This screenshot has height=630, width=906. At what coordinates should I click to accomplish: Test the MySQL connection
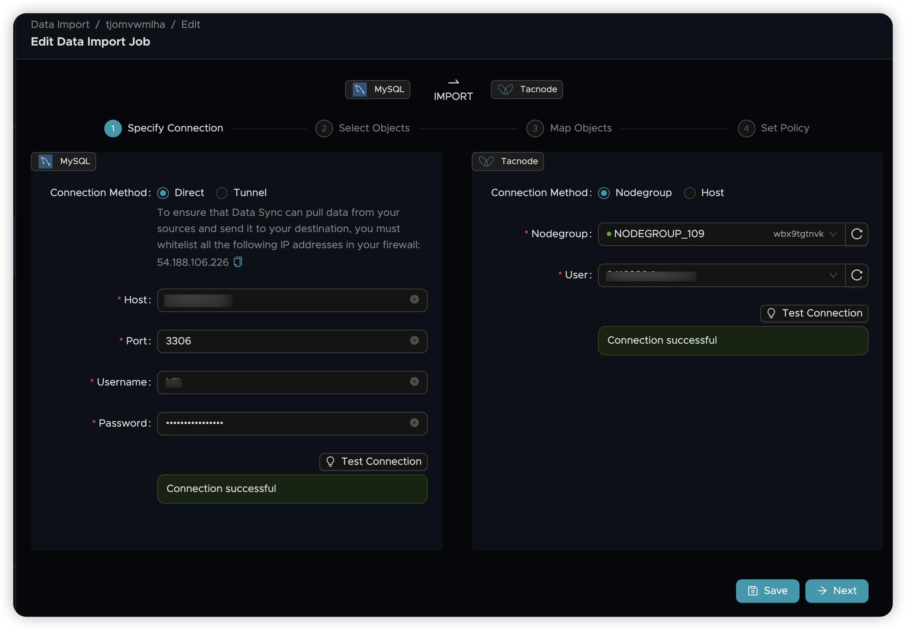(x=373, y=461)
